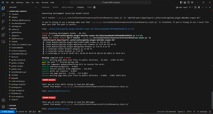Switch to the OUTPUT tab
Screen dimensions: 213x114
56,7
